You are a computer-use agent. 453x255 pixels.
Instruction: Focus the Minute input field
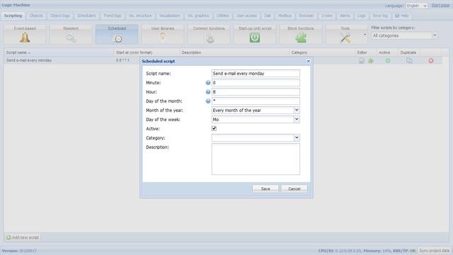point(256,83)
